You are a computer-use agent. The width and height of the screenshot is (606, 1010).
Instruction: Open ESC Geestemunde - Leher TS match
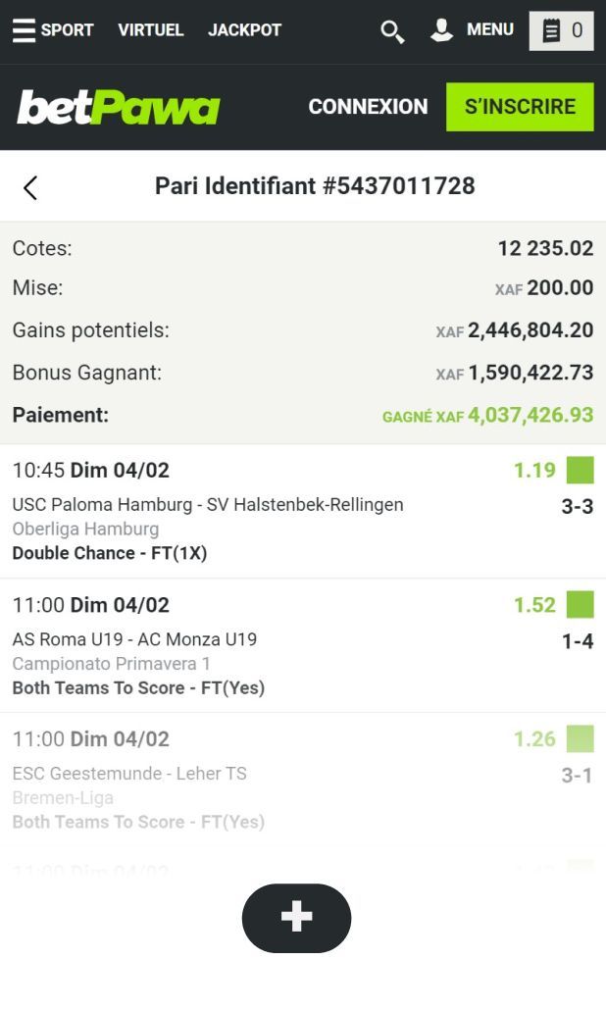[x=129, y=774]
